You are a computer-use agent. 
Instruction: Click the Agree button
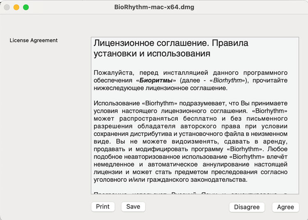[285, 207]
